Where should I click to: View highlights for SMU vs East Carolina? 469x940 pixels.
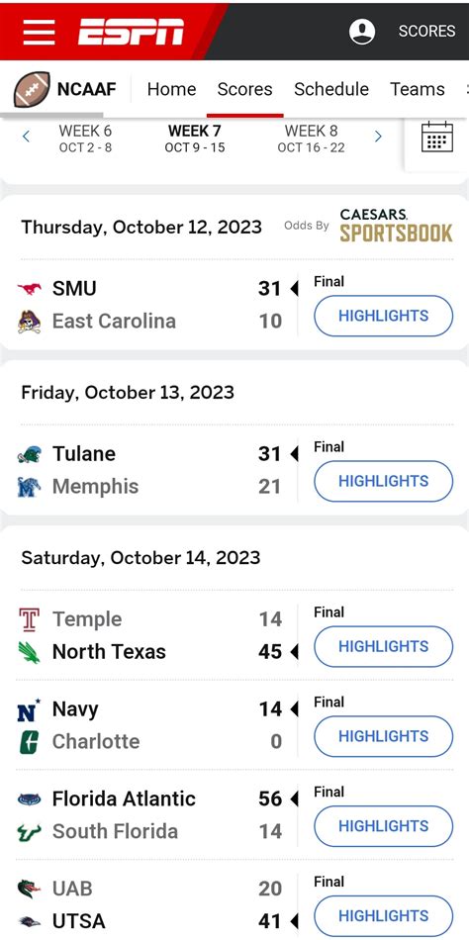[383, 316]
